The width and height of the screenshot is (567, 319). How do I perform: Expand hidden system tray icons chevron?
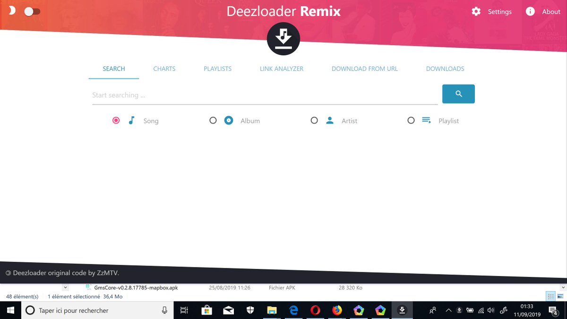tap(448, 310)
